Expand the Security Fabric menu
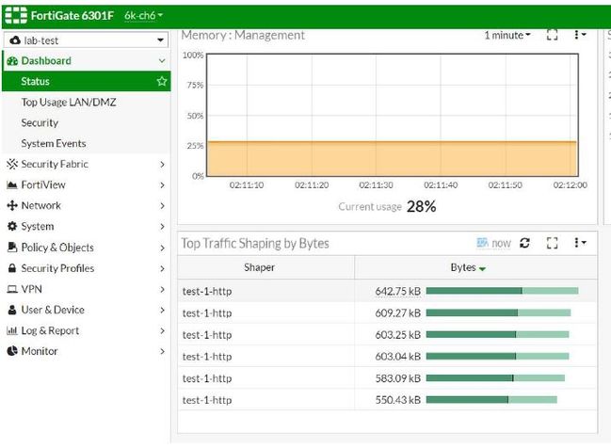Image resolution: width=611 pixels, height=448 pixels. point(86,164)
